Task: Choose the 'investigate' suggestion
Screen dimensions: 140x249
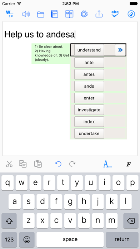Action: [x=89, y=110]
